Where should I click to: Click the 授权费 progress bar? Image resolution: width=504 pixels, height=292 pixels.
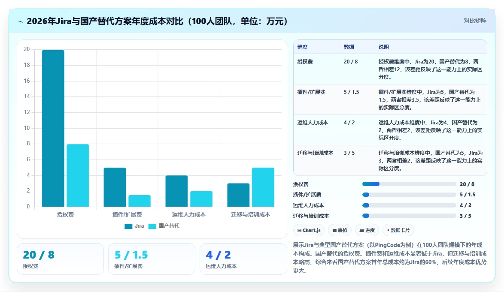point(409,184)
